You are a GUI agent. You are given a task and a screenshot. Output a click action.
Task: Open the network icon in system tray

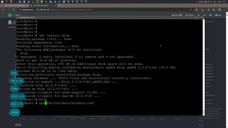pyautogui.click(x=203, y=2)
